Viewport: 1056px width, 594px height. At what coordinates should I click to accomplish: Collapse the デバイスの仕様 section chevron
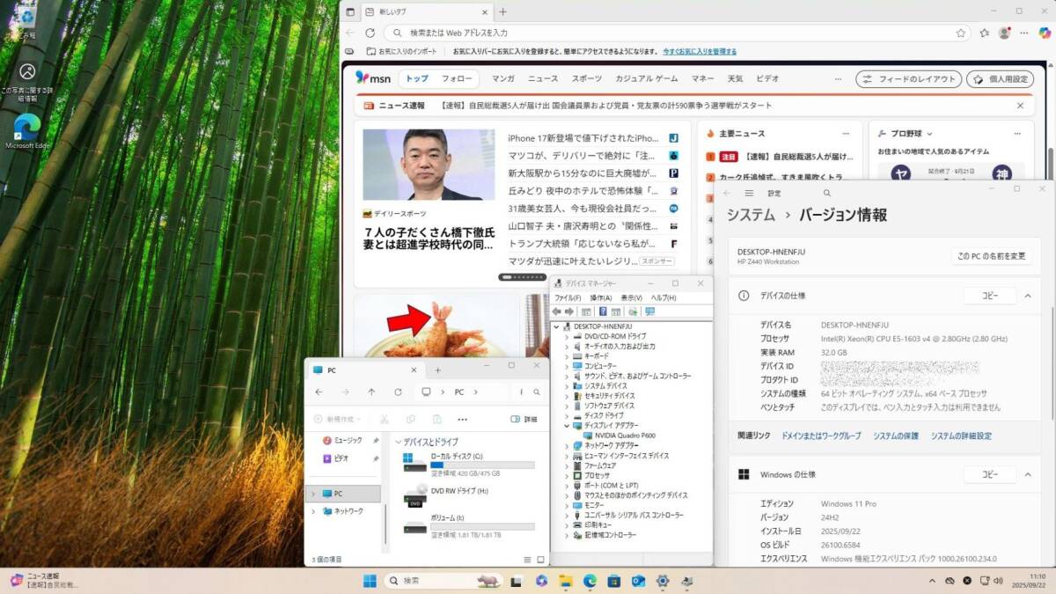[1027, 296]
